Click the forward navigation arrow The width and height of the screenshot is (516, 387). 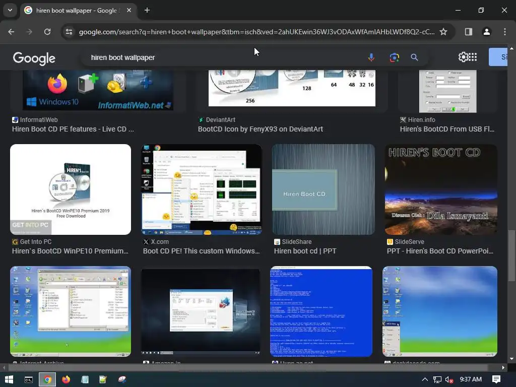point(29,32)
